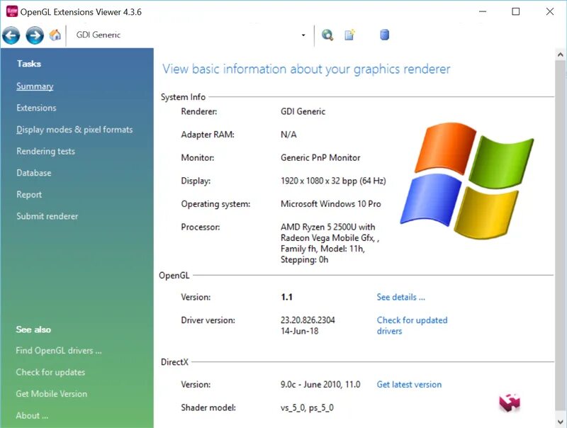567x428 pixels.
Task: Click See details next to OpenGL version
Action: pyautogui.click(x=400, y=297)
